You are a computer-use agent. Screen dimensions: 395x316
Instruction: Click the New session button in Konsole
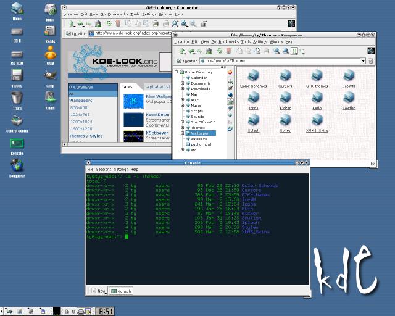[99, 291]
